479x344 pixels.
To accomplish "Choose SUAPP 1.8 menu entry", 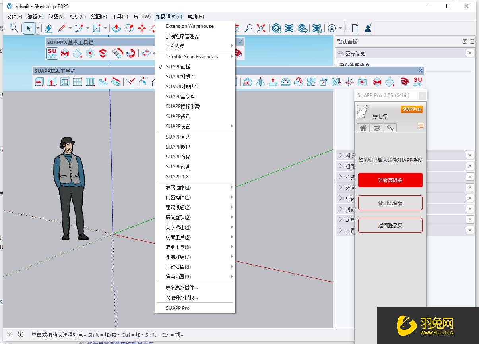I will (x=195, y=177).
